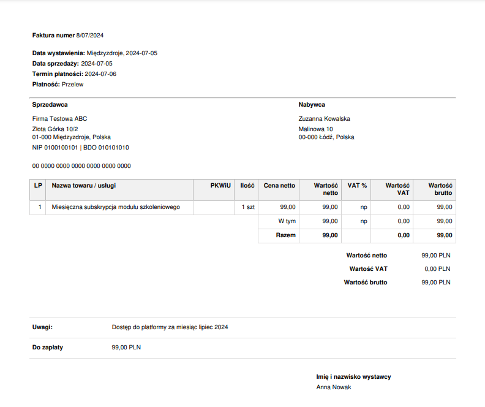Select the bold 'Razem' row label

click(285, 235)
